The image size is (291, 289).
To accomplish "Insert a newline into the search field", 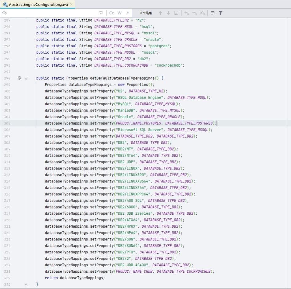I will click(102, 13).
